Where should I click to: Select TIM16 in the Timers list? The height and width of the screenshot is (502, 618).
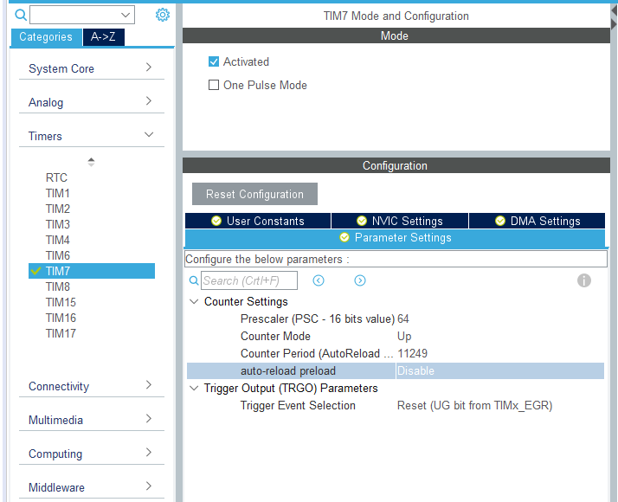pyautogui.click(x=61, y=318)
